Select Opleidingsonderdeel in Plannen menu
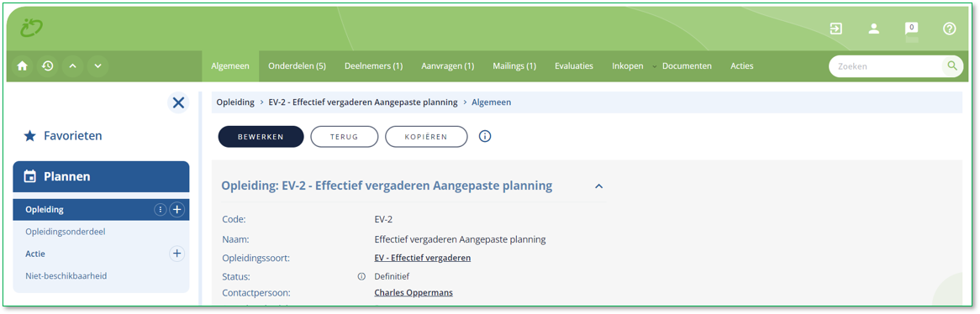 point(65,232)
